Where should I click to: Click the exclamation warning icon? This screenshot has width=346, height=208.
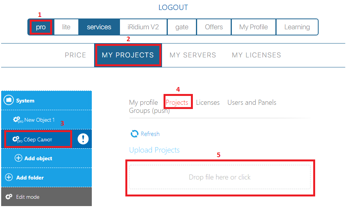point(83,139)
